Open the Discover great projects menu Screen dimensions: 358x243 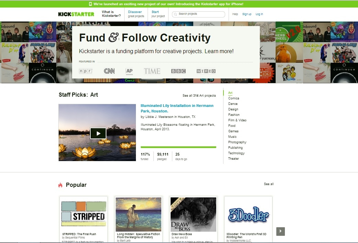136,14
